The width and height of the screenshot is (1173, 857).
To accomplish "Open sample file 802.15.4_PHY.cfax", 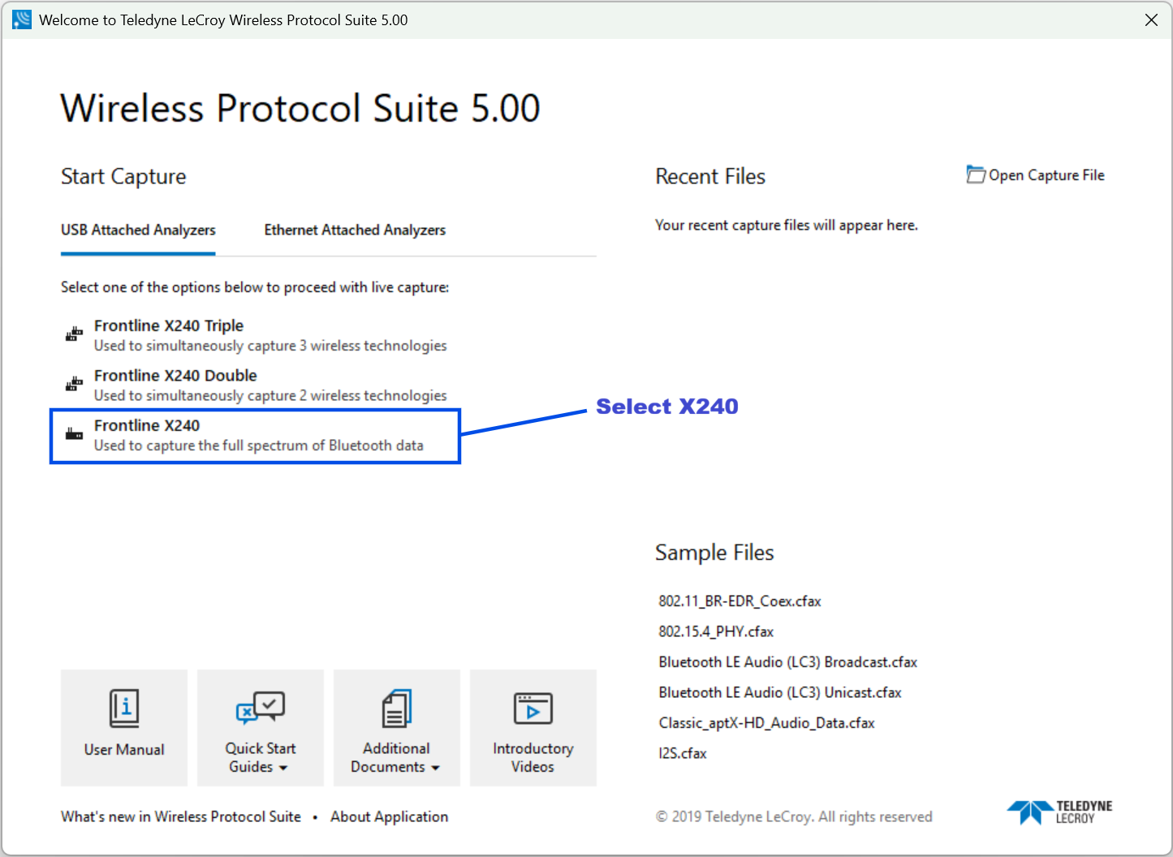I will pyautogui.click(x=716, y=631).
